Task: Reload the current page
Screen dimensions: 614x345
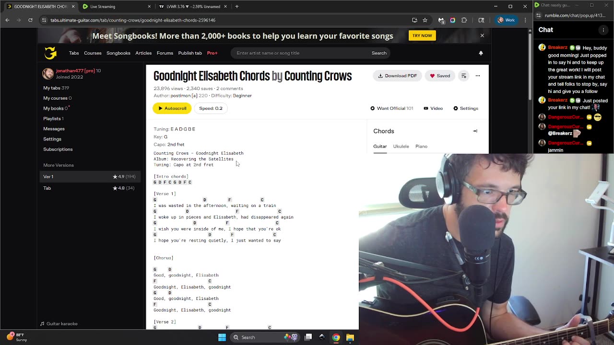Action: click(30, 20)
